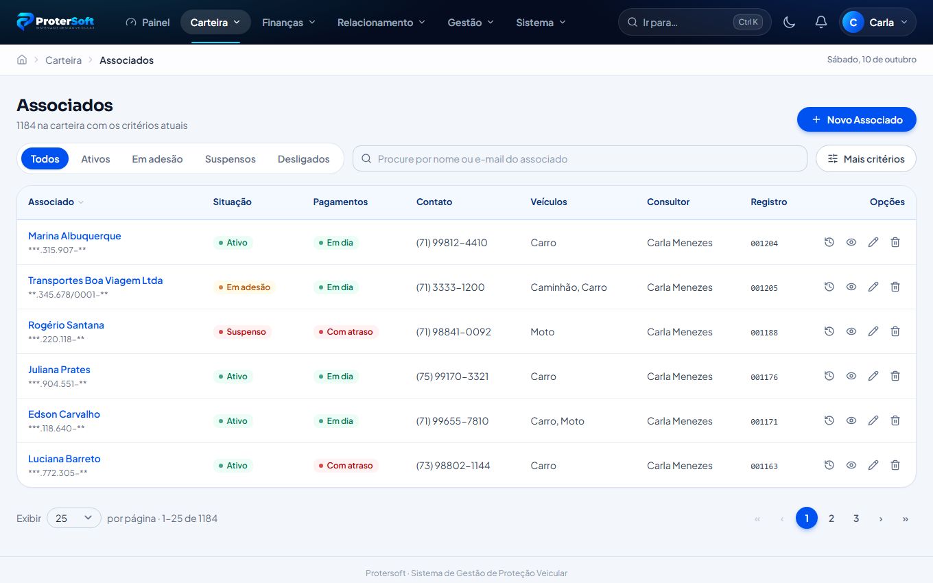The width and height of the screenshot is (933, 583).
Task: Edit Rogério Santana with pencil icon
Action: pos(873,331)
